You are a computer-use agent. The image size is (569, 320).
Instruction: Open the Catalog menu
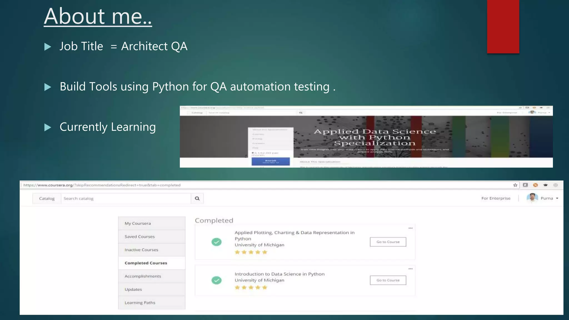[x=47, y=198]
